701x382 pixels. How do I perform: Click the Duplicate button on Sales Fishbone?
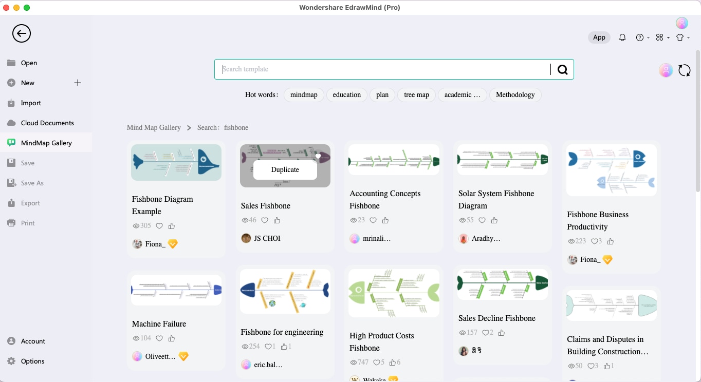(285, 169)
